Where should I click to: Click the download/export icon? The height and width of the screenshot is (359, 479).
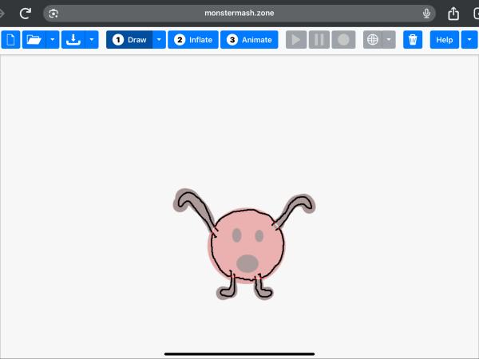click(x=73, y=40)
